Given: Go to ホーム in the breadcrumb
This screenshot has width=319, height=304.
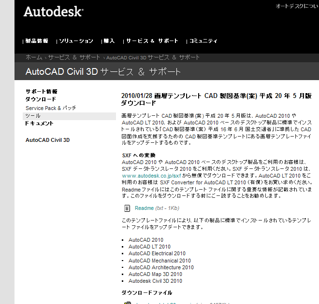Looking at the screenshot, I should pyautogui.click(x=34, y=57).
